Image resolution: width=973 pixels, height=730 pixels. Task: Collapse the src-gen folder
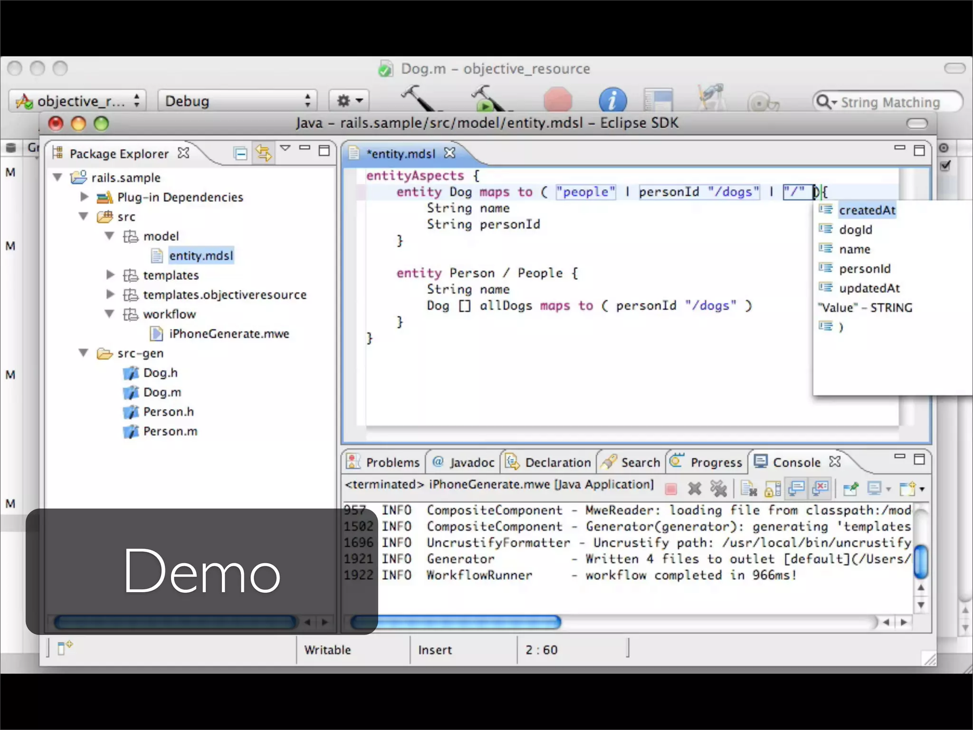84,353
